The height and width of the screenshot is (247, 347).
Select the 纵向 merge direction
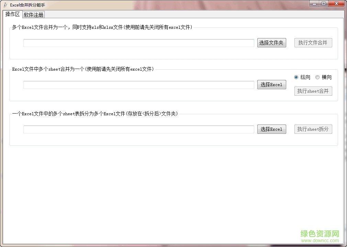[296, 77]
